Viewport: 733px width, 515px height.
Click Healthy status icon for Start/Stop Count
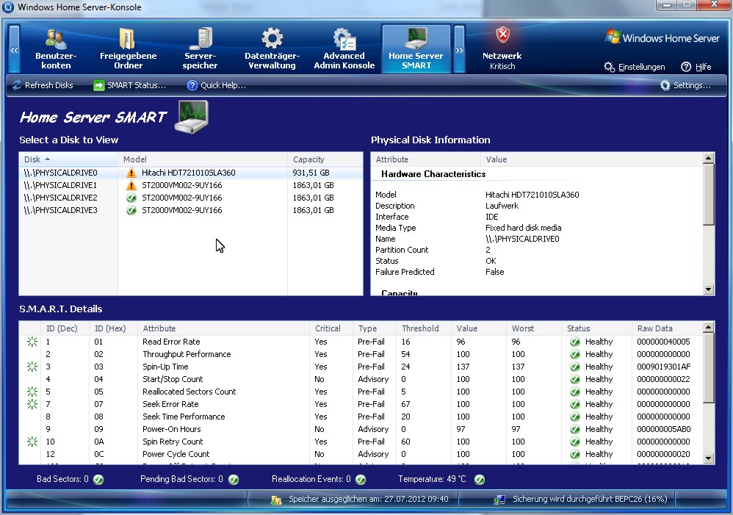[x=575, y=379]
